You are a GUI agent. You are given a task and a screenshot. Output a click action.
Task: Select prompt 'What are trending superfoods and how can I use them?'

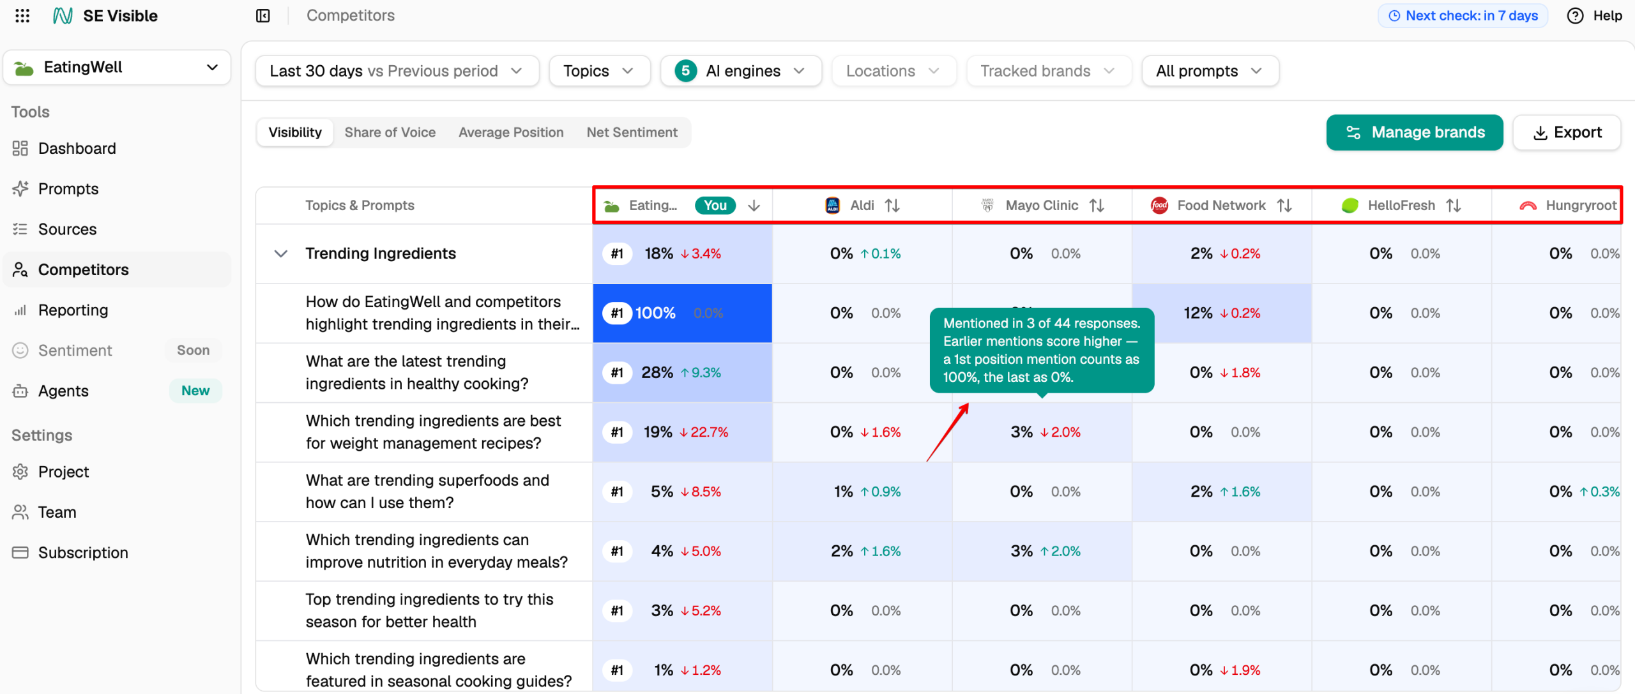point(427,491)
